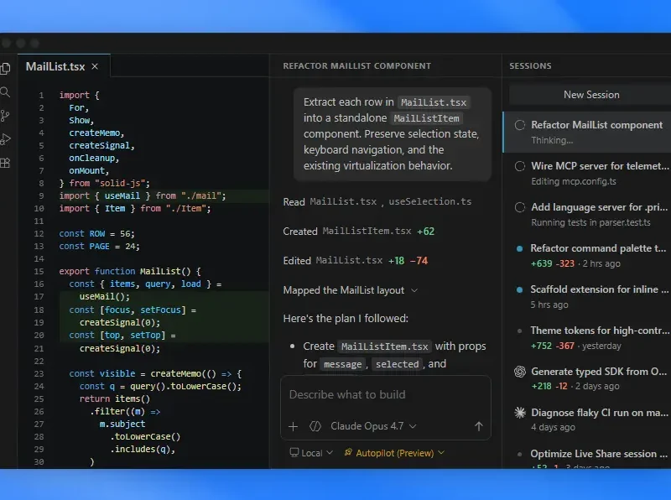Open the Refactor command palette session
671x500 pixels.
pos(587,256)
